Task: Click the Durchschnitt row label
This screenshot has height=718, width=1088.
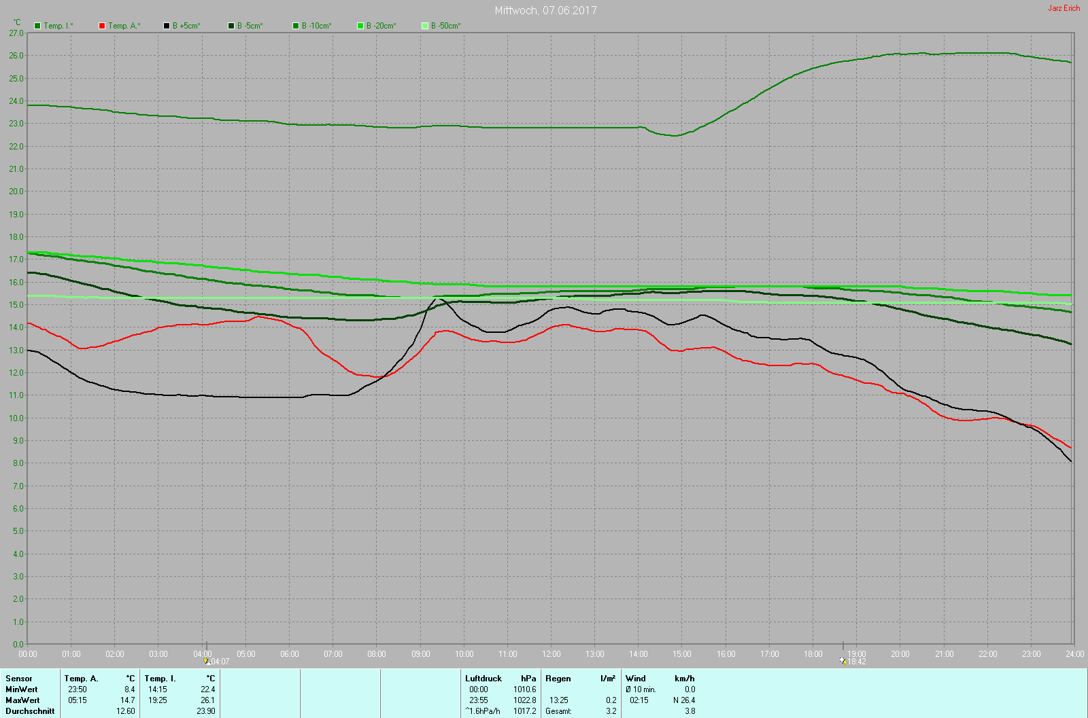Action: 30,711
